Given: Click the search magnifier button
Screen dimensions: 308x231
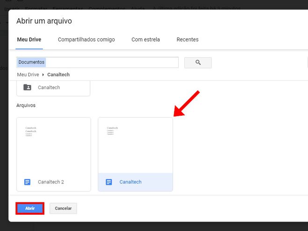Looking at the screenshot, I should [x=198, y=63].
